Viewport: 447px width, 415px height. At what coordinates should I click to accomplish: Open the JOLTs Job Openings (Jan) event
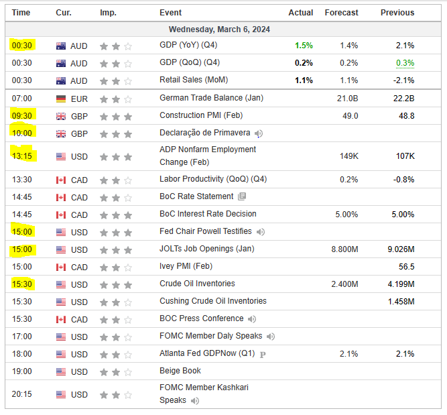point(203,249)
